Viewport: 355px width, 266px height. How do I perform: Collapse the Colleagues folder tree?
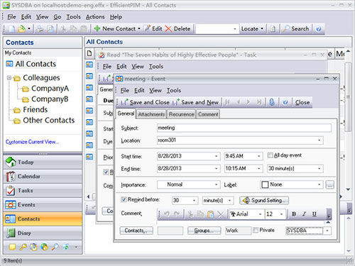(9, 77)
